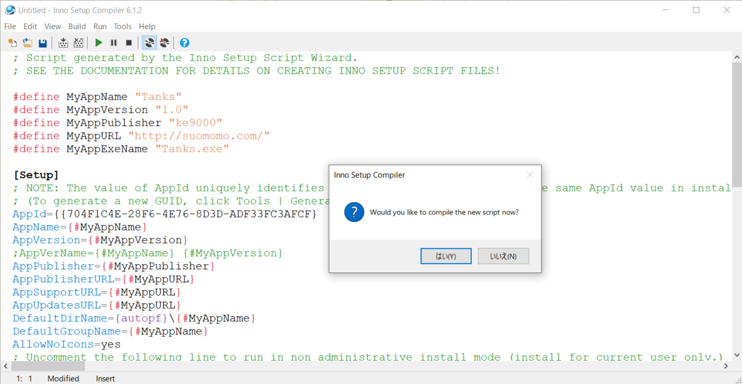The image size is (742, 384).
Task: Open the Help menu
Action: tap(147, 27)
